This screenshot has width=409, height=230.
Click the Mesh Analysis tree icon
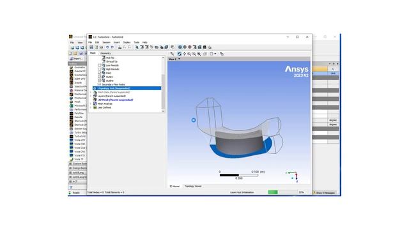point(95,103)
